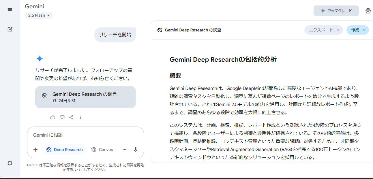Click the アップグレード button
The width and height of the screenshot is (373, 179).
(x=336, y=11)
